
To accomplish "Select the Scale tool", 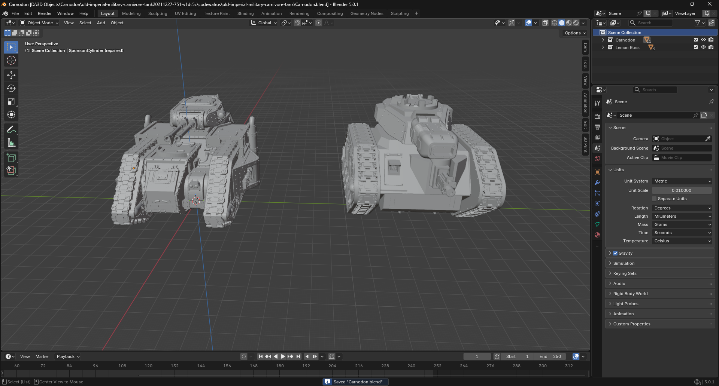I will tap(11, 102).
